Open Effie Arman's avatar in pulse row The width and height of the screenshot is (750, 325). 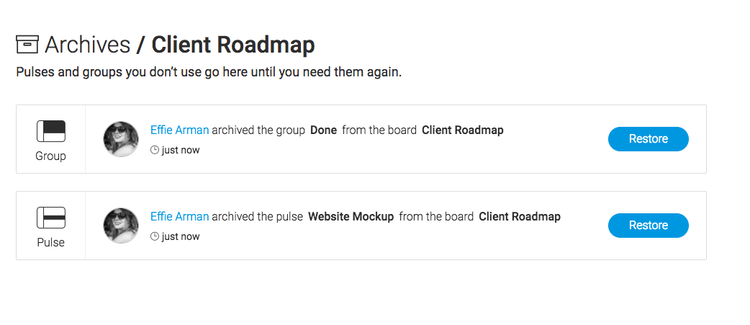[x=121, y=226]
